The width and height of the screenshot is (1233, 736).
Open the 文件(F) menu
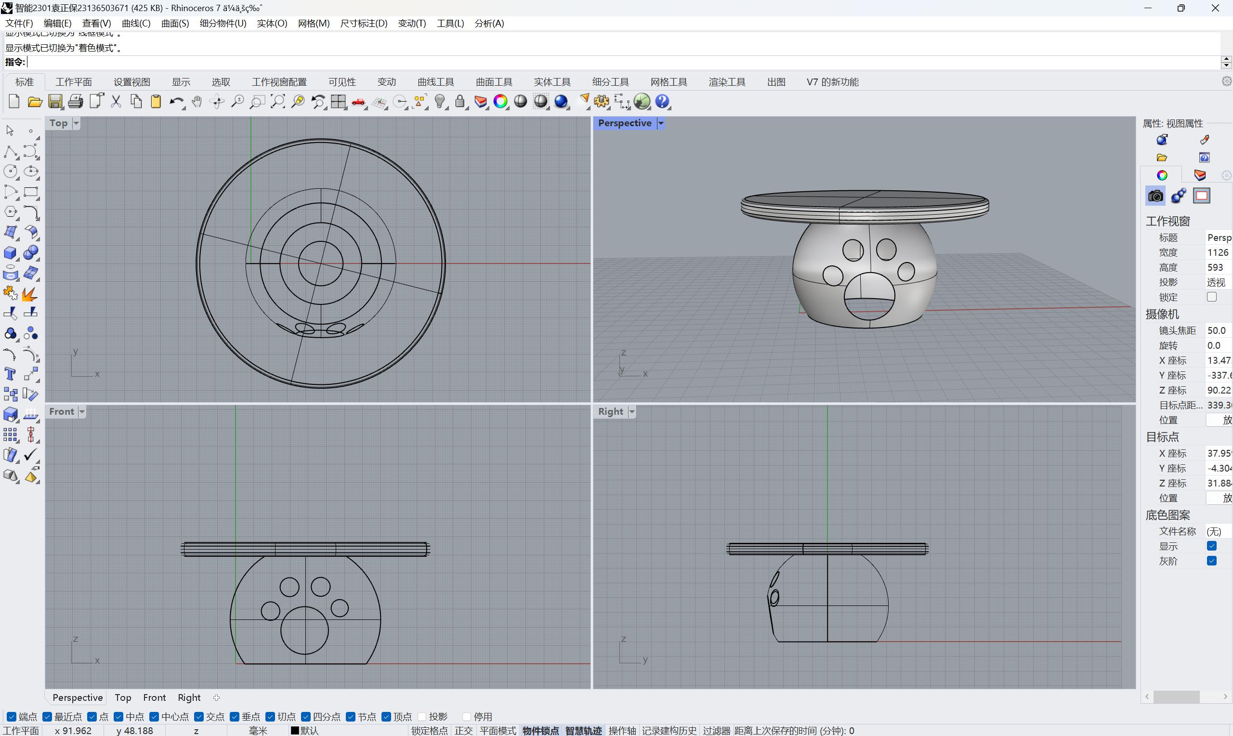coord(19,23)
